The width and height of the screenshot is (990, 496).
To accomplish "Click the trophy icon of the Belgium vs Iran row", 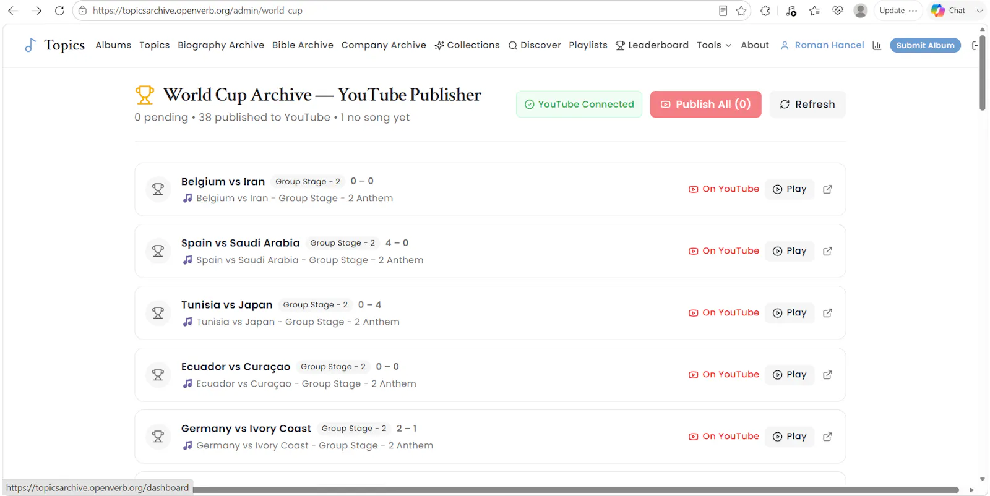I will coord(158,189).
